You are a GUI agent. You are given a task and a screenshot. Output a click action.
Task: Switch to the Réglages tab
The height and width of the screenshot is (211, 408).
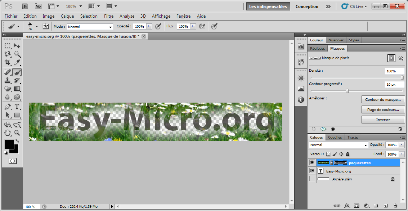pyautogui.click(x=318, y=48)
